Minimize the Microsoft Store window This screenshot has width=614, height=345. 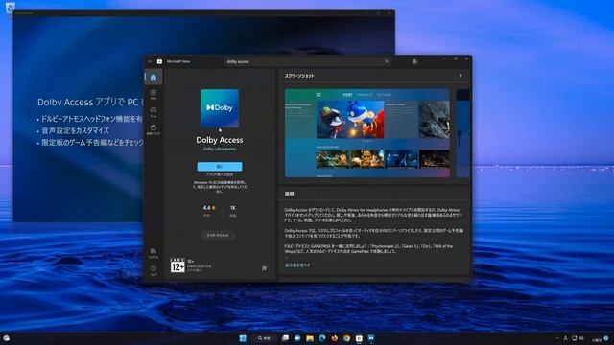[x=444, y=58]
